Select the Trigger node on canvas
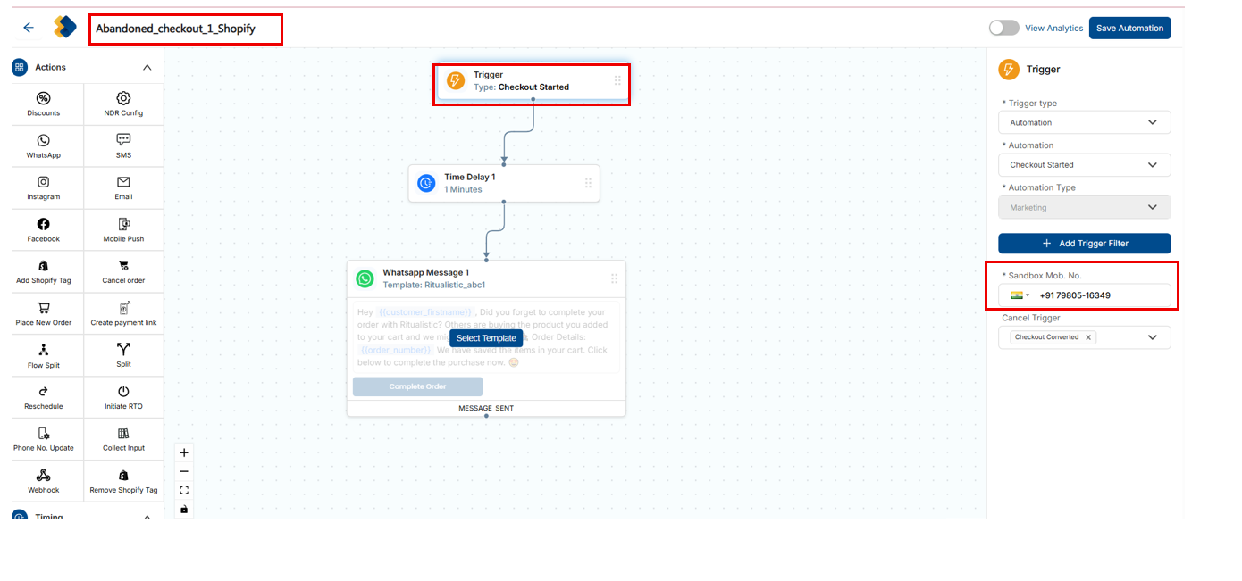Screen dimensions: 1242x581 [533, 81]
